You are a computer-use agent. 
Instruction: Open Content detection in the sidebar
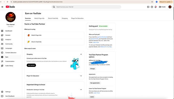tap(11, 53)
